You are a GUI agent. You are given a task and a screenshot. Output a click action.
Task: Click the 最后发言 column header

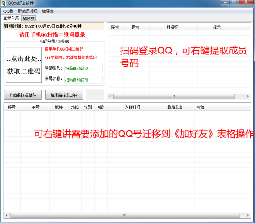tap(175, 107)
